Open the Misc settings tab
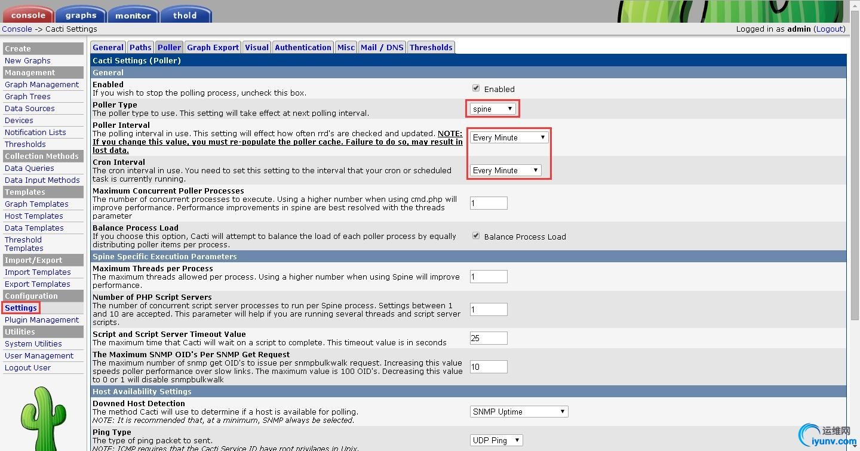The image size is (860, 451). (346, 47)
